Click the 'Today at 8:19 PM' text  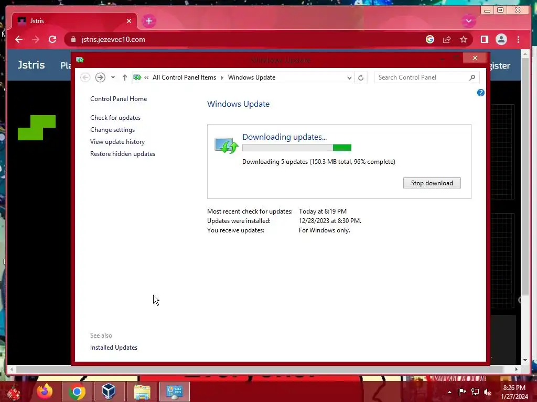323,211
